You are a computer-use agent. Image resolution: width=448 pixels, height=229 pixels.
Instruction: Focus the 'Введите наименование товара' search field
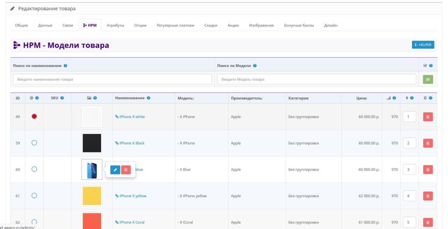(x=112, y=80)
